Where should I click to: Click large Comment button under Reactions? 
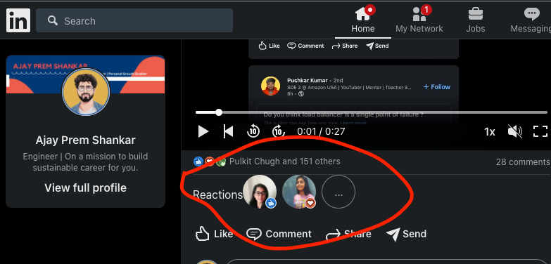279,234
